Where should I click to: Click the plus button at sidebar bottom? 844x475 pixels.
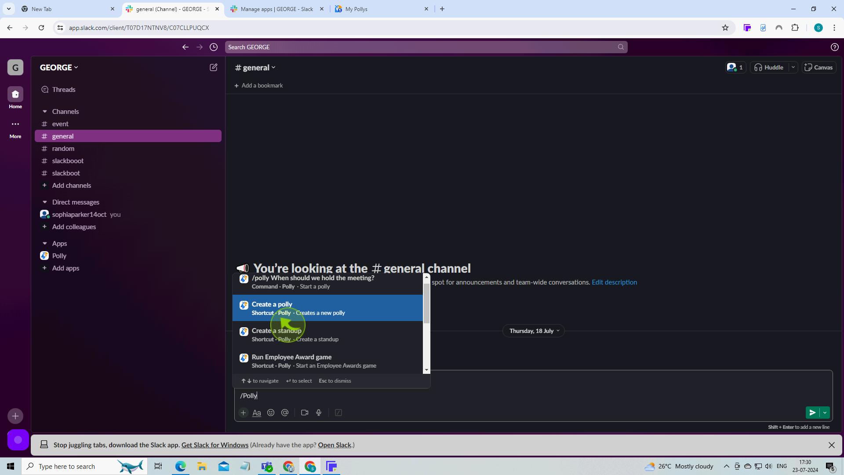[15, 416]
